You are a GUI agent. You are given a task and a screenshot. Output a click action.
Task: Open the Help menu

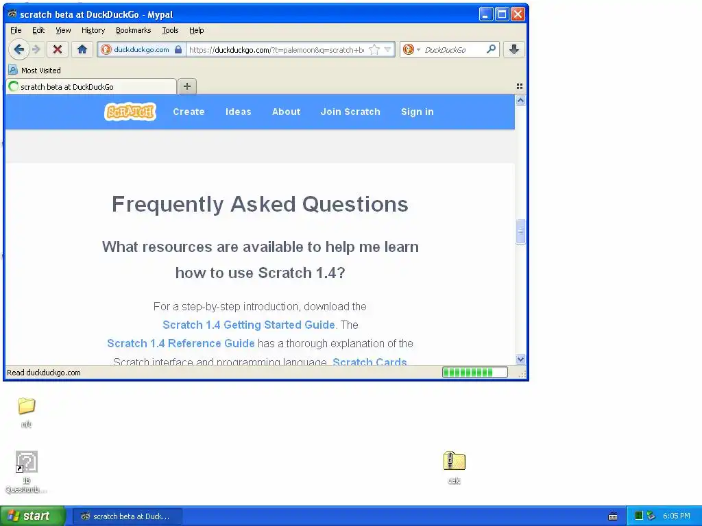196,30
